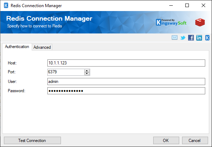Click the Cancel button
This screenshot has height=147, width=212.
[195, 141]
